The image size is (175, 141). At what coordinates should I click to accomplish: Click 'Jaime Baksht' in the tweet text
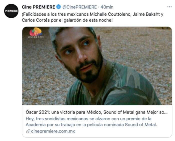pyautogui.click(x=146, y=14)
